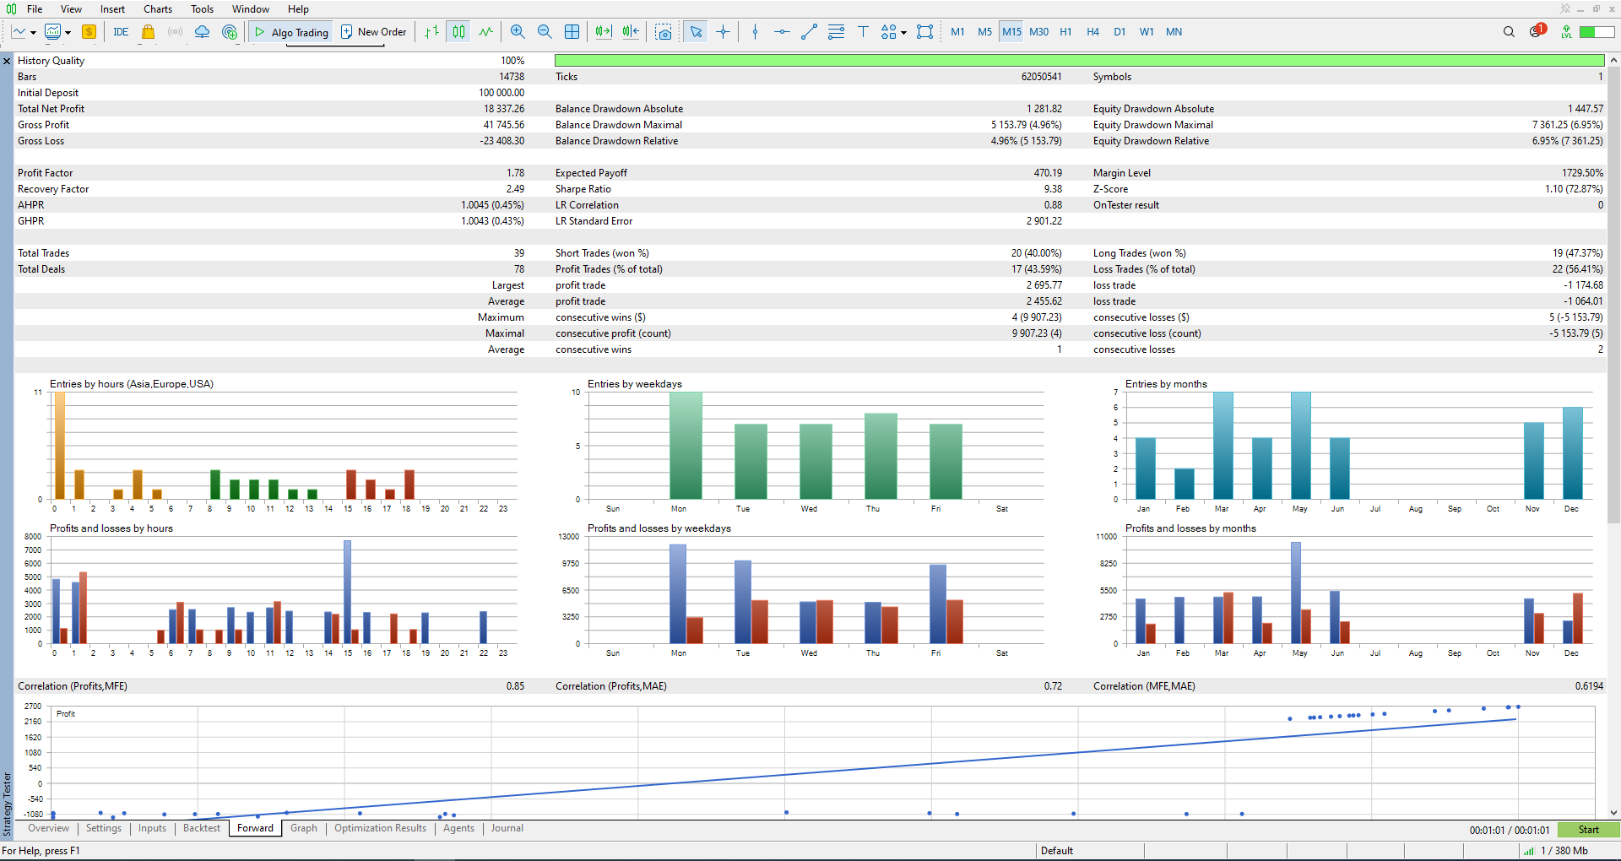This screenshot has height=861, width=1621.
Task: Take a chart screenshot
Action: (664, 32)
